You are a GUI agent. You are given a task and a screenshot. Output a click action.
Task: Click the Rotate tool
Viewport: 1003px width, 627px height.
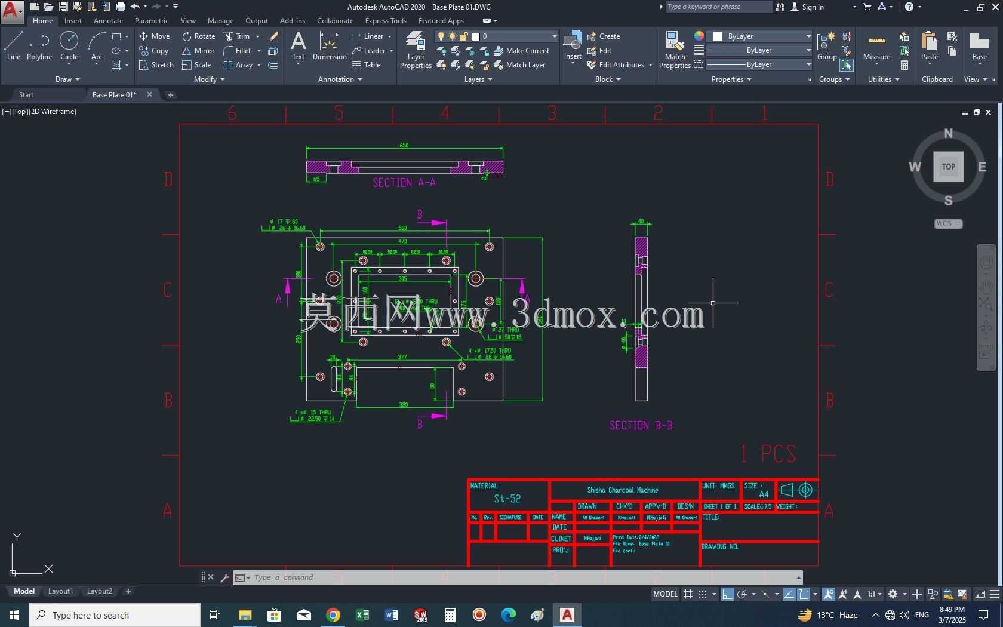[199, 36]
